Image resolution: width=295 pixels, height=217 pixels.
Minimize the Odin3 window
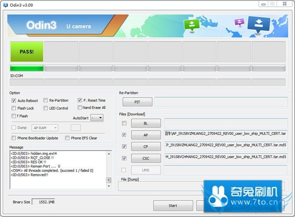pyautogui.click(x=263, y=4)
